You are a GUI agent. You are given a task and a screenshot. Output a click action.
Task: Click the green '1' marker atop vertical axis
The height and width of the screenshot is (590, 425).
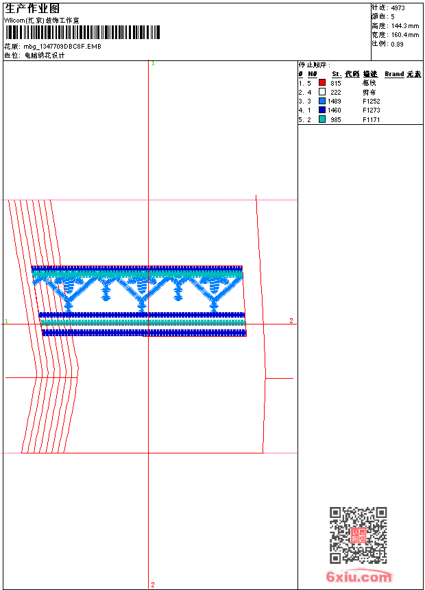tap(153, 64)
